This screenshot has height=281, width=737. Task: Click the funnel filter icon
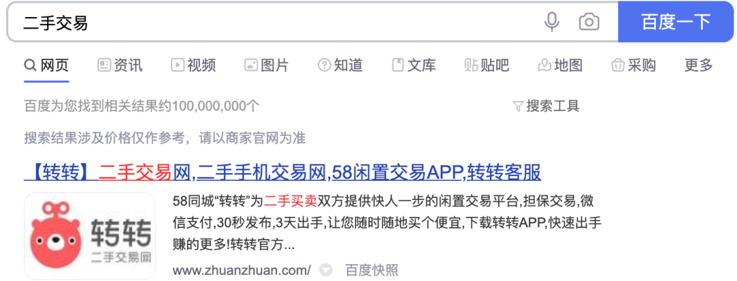click(x=518, y=106)
